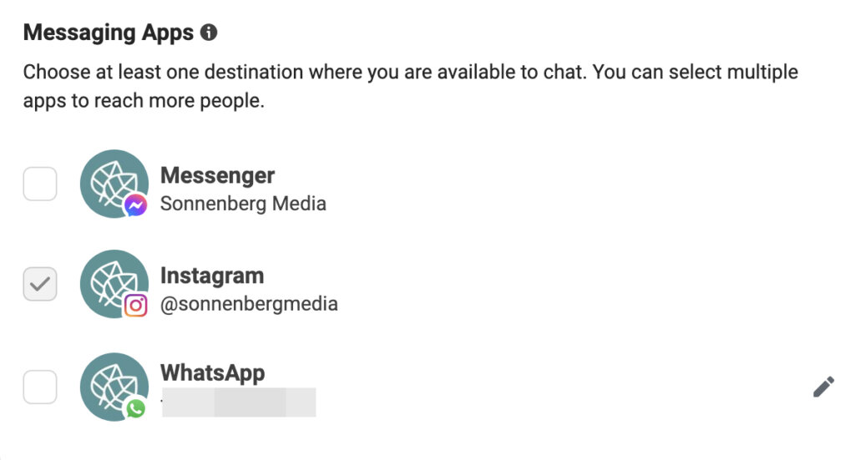Edit the WhatsApp number with the pencil icon
The height and width of the screenshot is (460, 855).
click(823, 387)
